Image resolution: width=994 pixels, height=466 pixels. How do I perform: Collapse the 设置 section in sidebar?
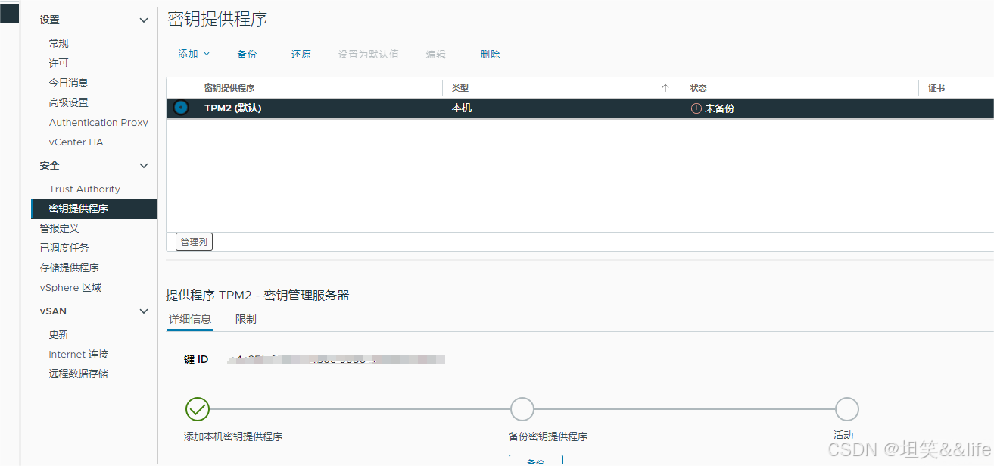pyautogui.click(x=143, y=20)
